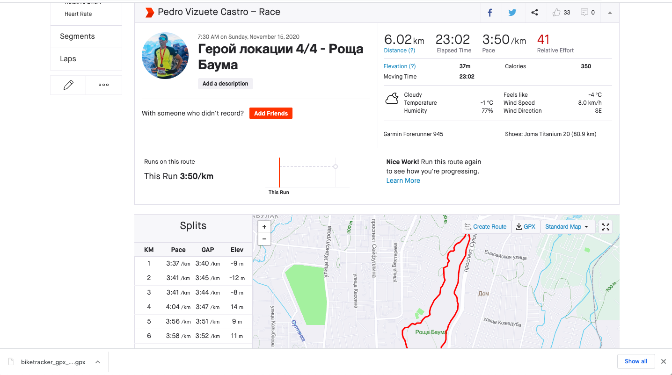Screen dimensions: 672x375
Task: Enter fullscreen map view
Action: pyautogui.click(x=606, y=227)
